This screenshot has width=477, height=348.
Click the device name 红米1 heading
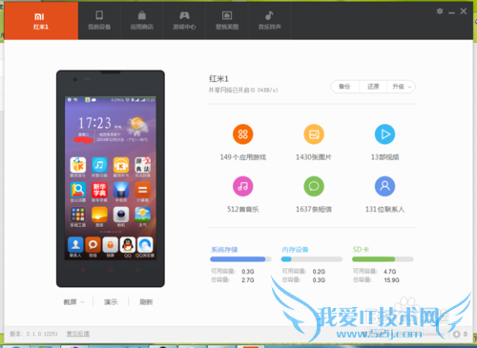point(218,78)
